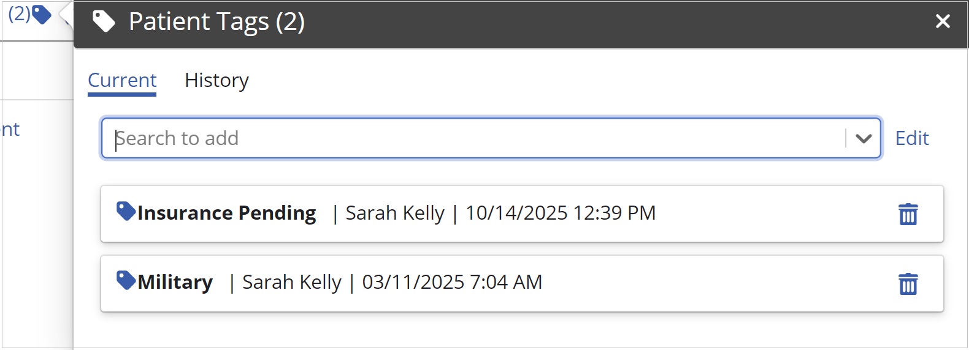Focus the Search to add field
This screenshot has height=350, width=969.
click(478, 139)
